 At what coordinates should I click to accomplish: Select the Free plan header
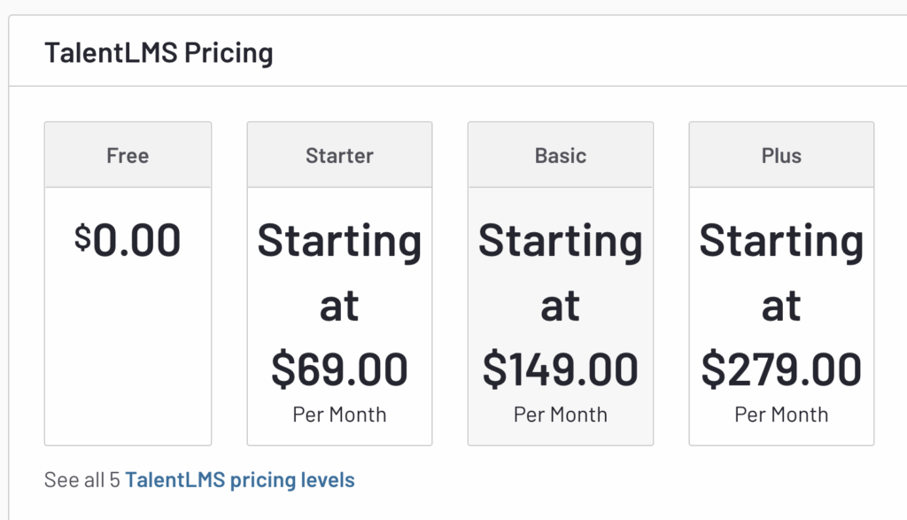[x=128, y=155]
